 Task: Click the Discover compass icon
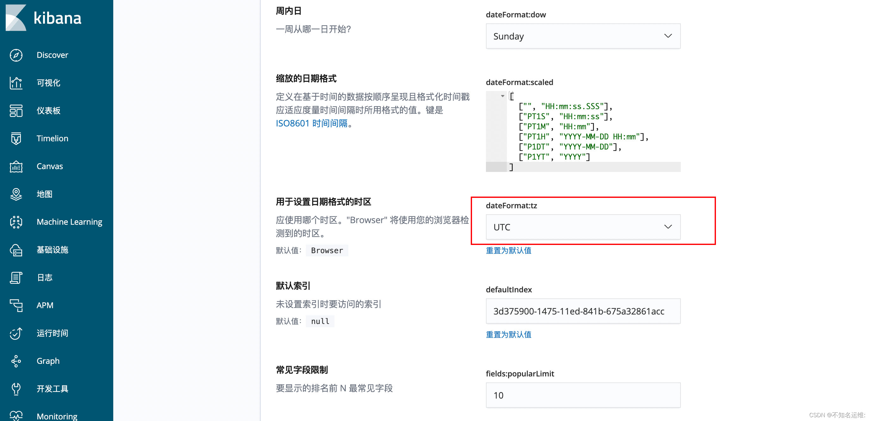tap(16, 55)
